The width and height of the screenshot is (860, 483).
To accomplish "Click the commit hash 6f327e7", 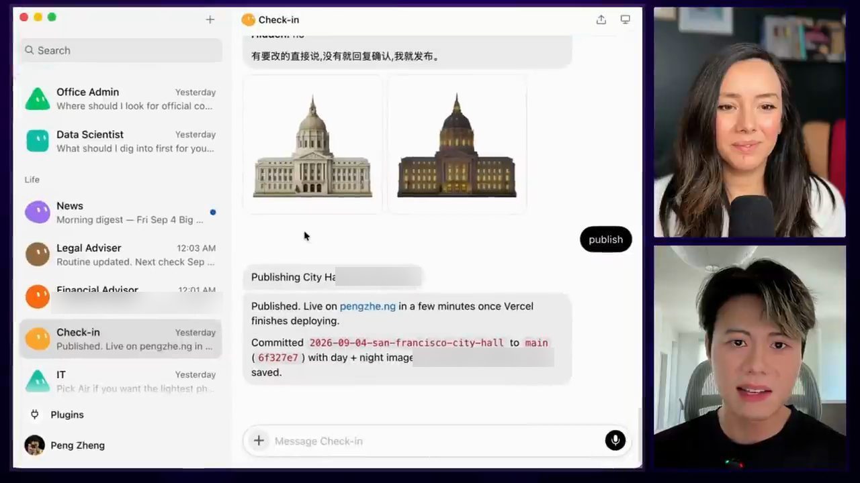I will click(x=278, y=358).
